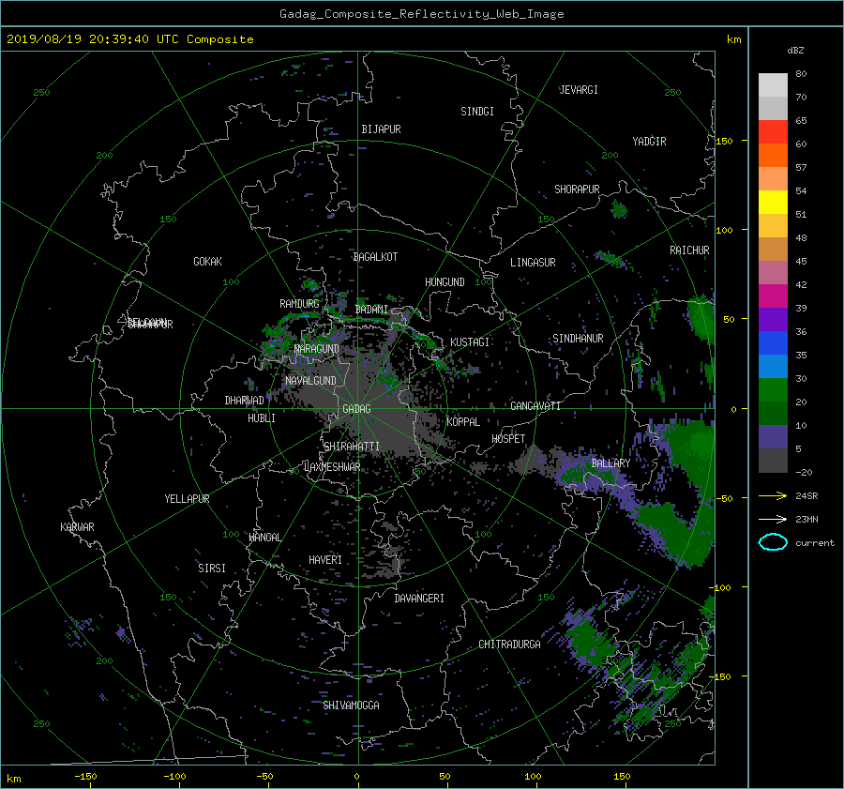This screenshot has height=789, width=844.
Task: Click the bottom axis 100 km tick label
Action: coord(533,776)
